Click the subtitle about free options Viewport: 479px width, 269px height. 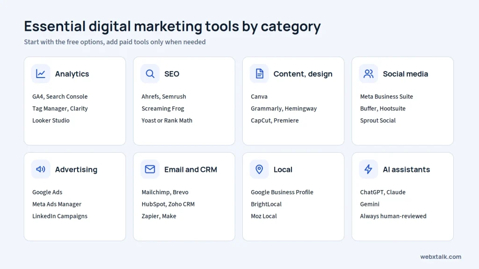[115, 42]
